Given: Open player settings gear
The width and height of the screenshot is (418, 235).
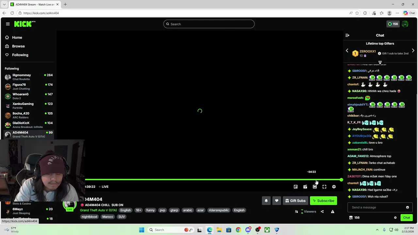Looking at the screenshot, I should (334, 187).
